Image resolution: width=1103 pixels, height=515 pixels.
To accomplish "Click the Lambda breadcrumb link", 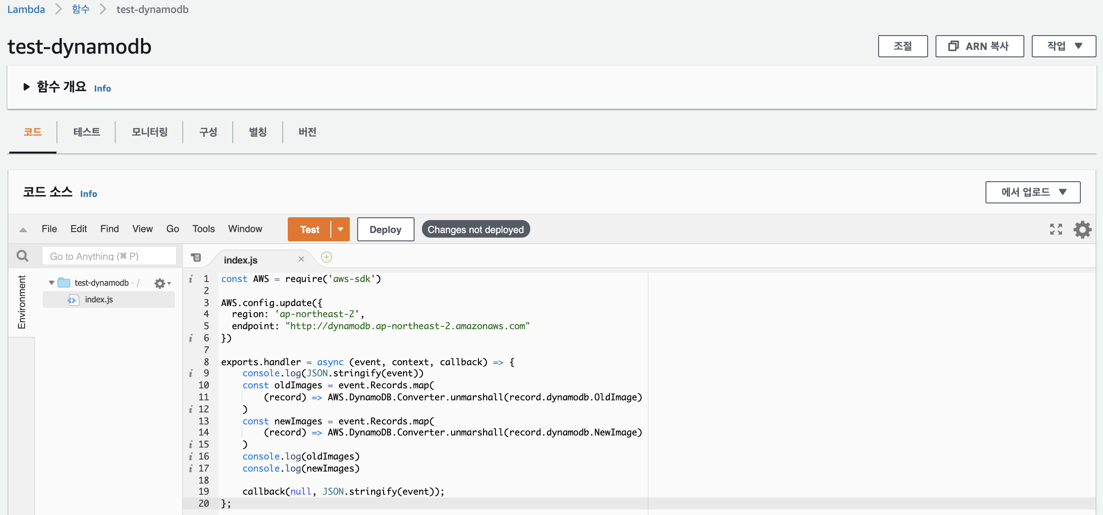I will tap(26, 9).
